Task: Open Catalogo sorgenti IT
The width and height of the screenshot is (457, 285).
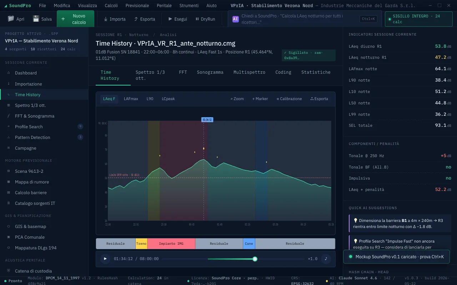Action: pos(44,203)
